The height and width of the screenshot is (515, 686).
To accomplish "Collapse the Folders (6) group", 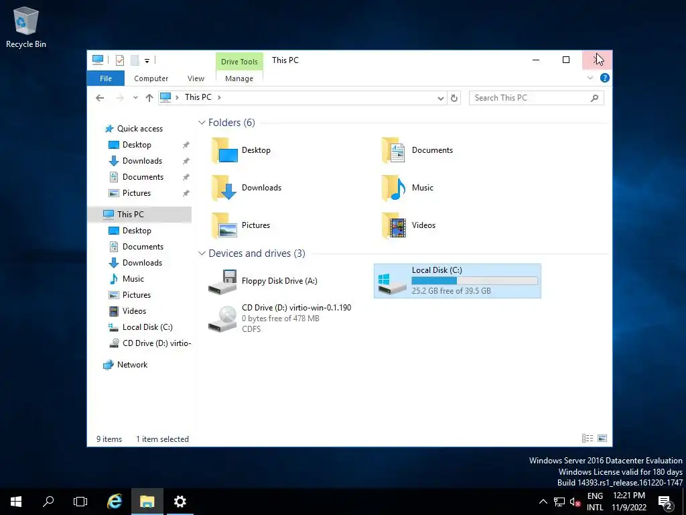I will [202, 123].
